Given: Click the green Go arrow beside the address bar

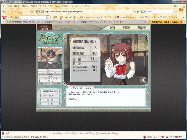Looking at the screenshot, I should 138,12.
